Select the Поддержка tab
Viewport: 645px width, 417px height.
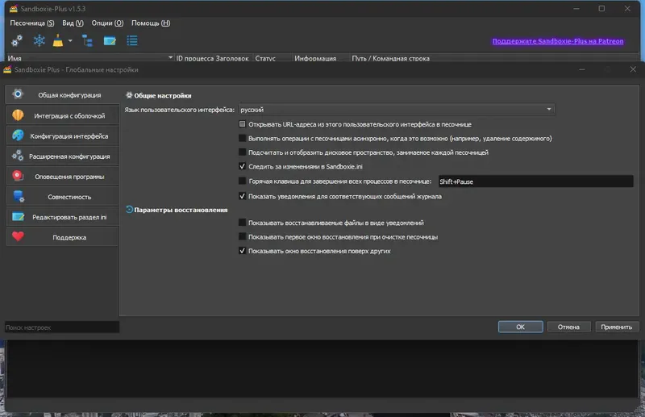(x=63, y=237)
